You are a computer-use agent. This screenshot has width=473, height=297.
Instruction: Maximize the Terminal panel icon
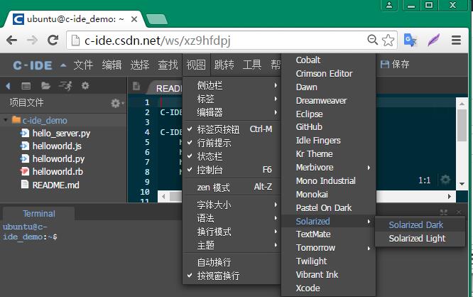(443, 212)
